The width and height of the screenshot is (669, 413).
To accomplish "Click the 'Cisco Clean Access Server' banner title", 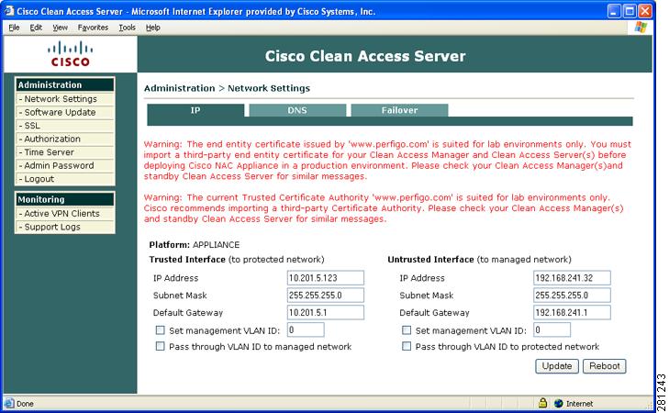I will (365, 56).
